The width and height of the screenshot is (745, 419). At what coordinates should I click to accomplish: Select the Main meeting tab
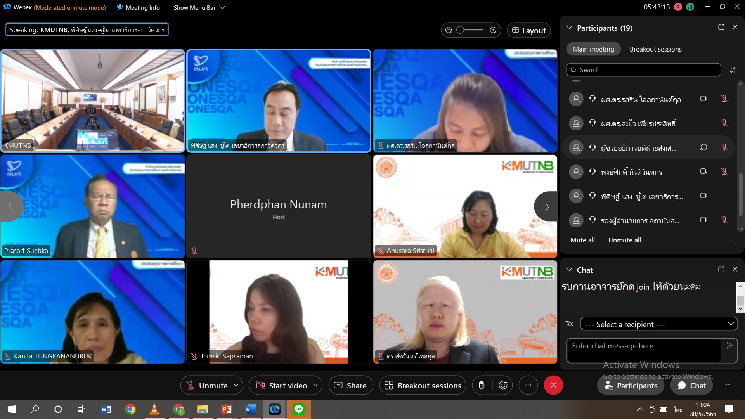[x=593, y=49]
